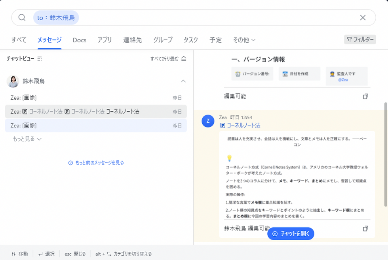
Task: Clear the search with X icon
Action: point(363,17)
